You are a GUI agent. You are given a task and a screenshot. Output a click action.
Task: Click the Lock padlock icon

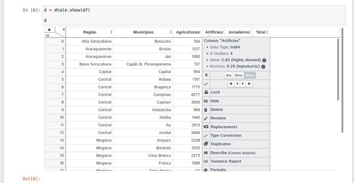click(x=206, y=92)
